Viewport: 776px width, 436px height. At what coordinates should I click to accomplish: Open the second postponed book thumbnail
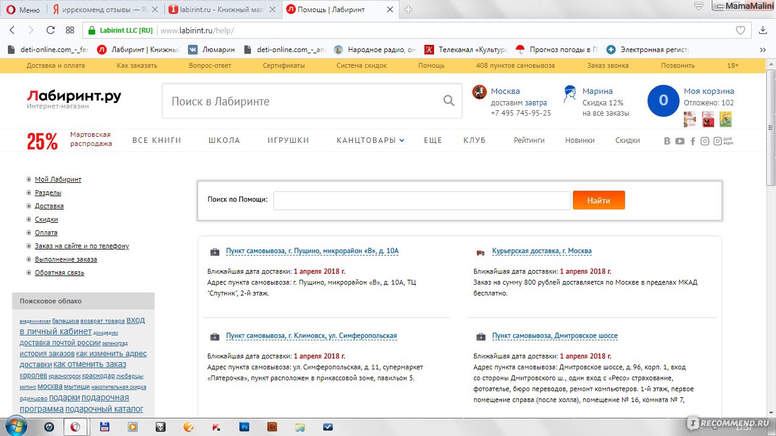pyautogui.click(x=708, y=119)
